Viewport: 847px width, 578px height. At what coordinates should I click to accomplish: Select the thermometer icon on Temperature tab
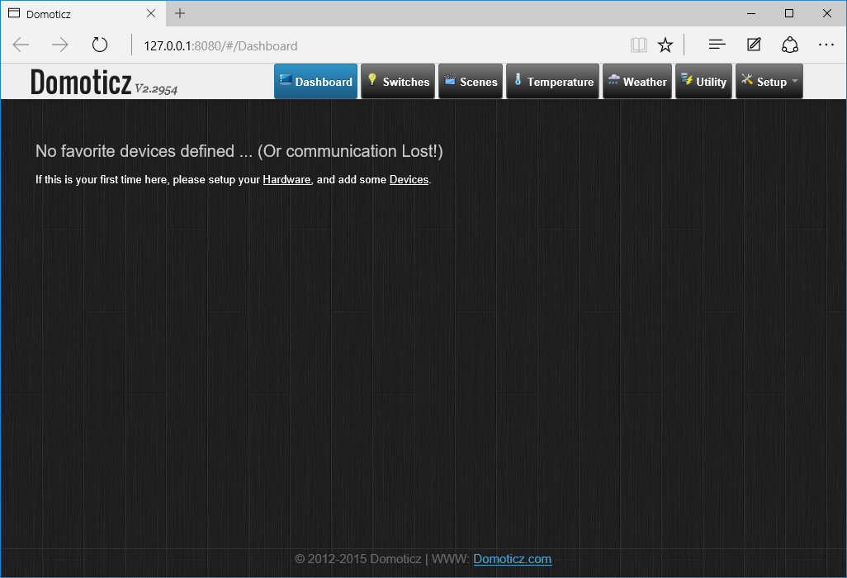[516, 81]
